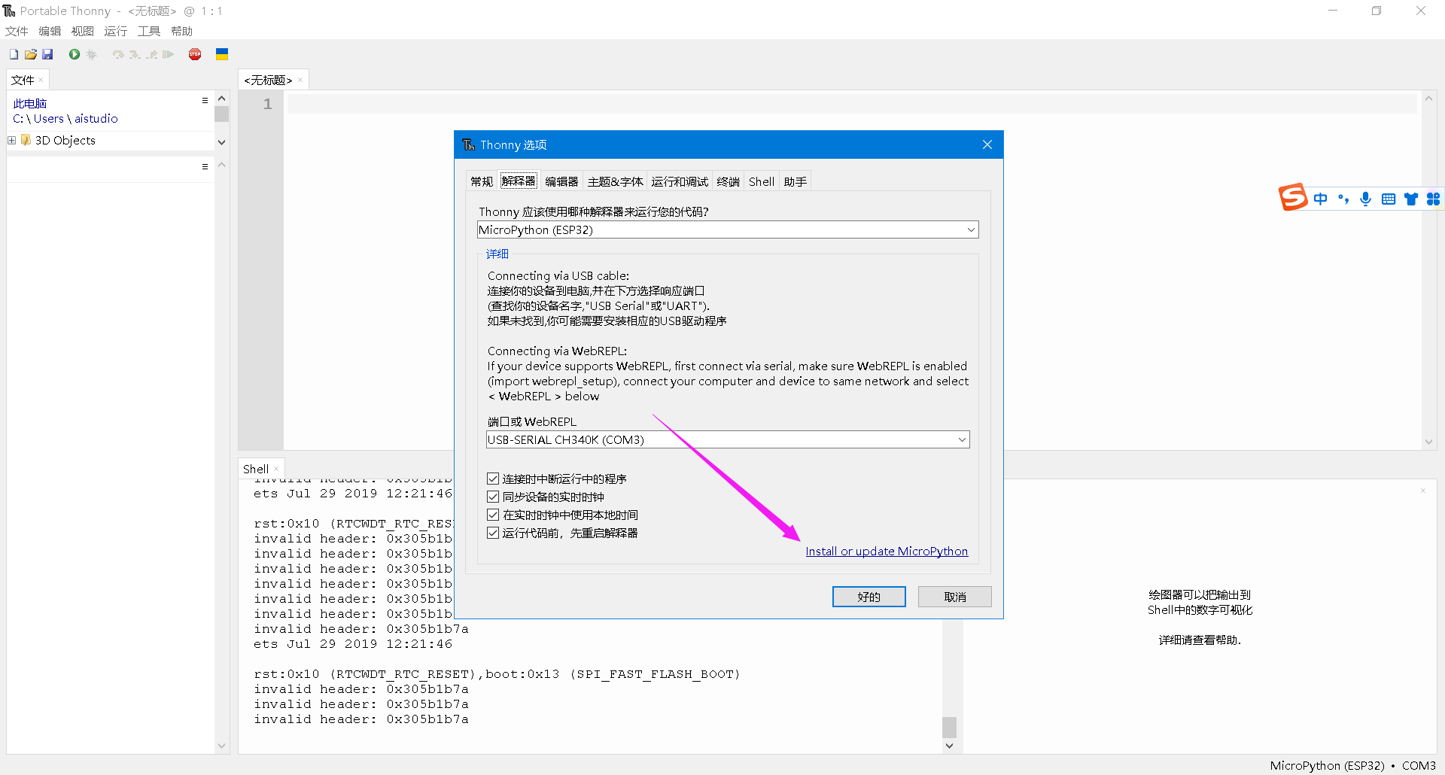This screenshot has height=775, width=1445.
Task: Close the Shell panel tab
Action: (276, 469)
